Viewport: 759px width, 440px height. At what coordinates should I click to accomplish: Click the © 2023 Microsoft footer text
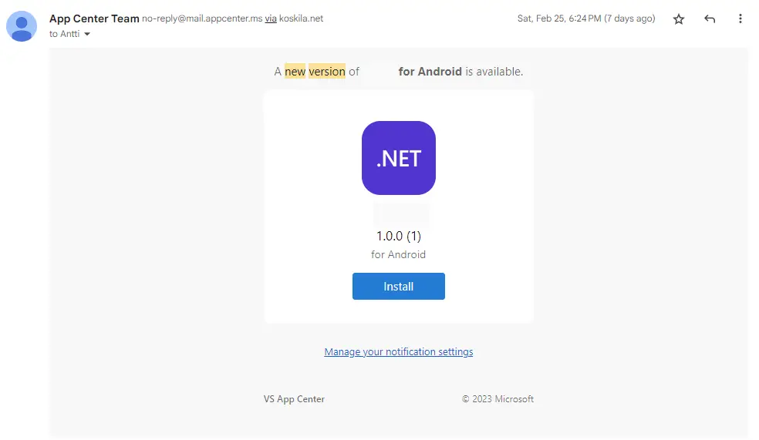pos(498,399)
